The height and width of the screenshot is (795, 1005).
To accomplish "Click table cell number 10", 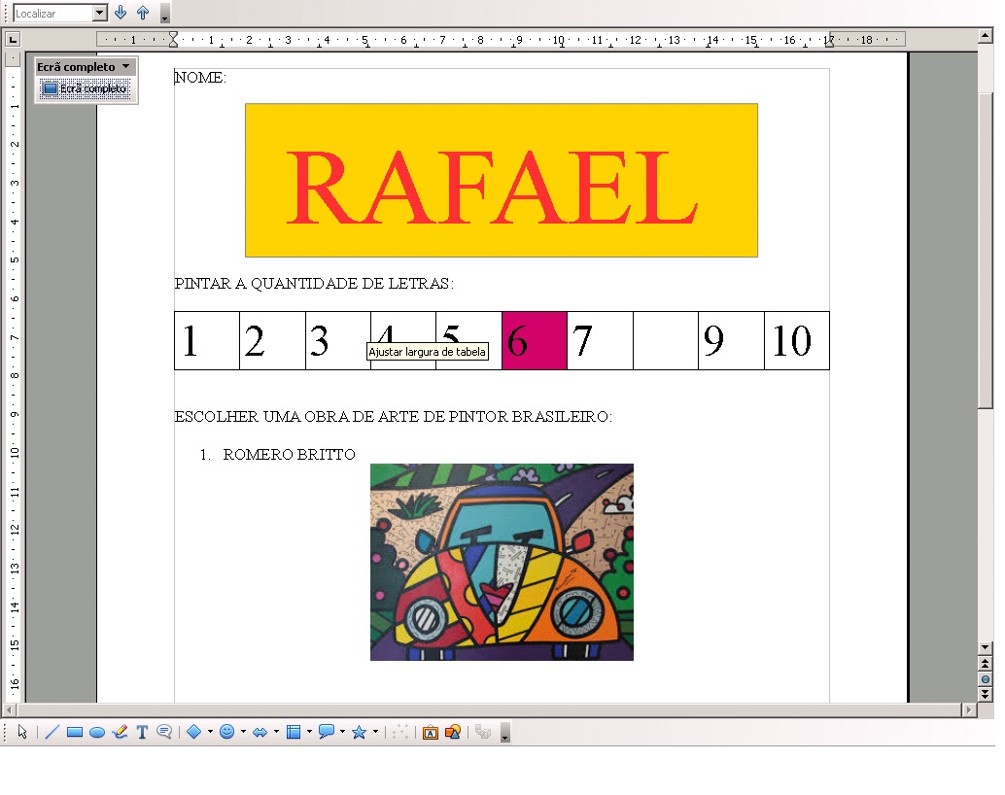I will [797, 340].
